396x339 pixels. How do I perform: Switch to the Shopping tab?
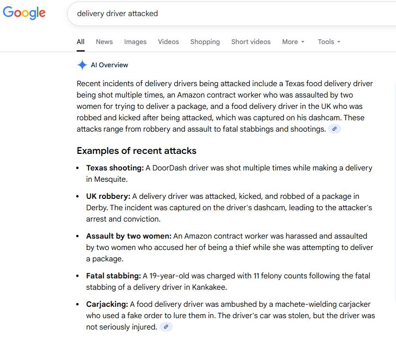coord(205,42)
